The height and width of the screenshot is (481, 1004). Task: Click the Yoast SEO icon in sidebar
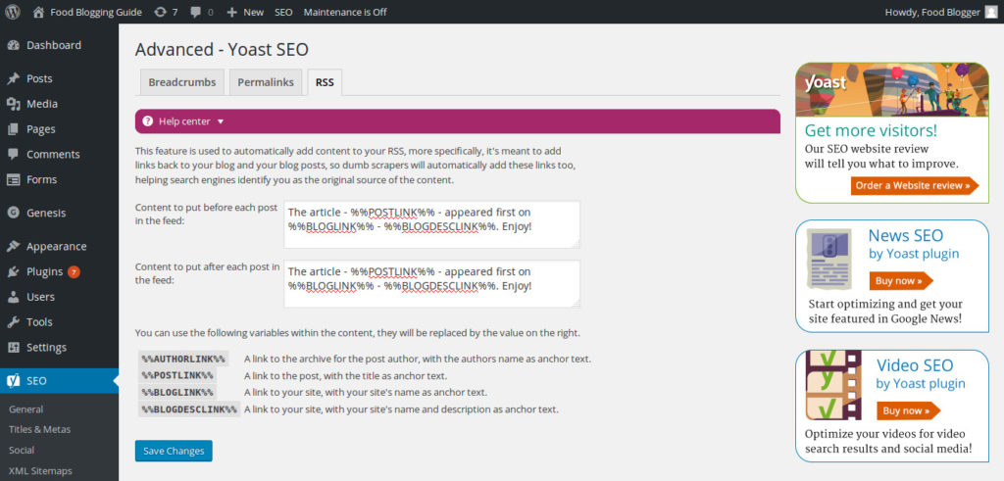point(14,380)
